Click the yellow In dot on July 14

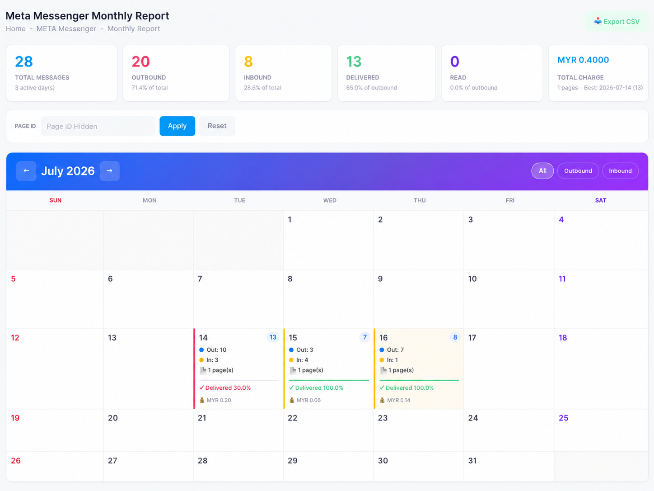pos(201,360)
